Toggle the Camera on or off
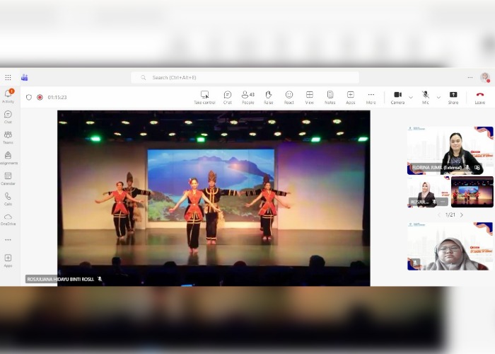Viewport: 495px width, 354px height. point(397,97)
